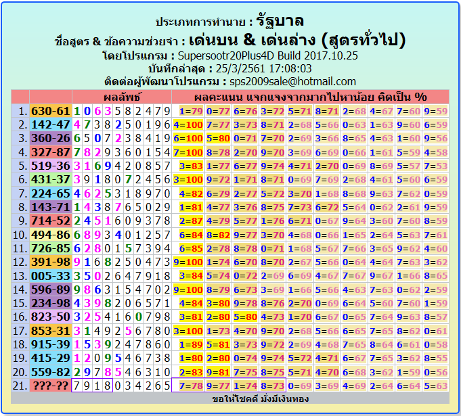Click the footer text ขอให้โชคดี มั่งมีเงินทอง
461x416 pixels.
260,398
